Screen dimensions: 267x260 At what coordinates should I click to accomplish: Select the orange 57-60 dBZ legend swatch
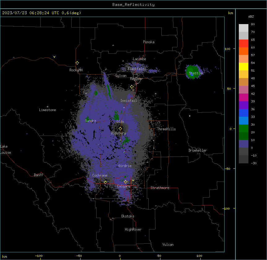243,51
